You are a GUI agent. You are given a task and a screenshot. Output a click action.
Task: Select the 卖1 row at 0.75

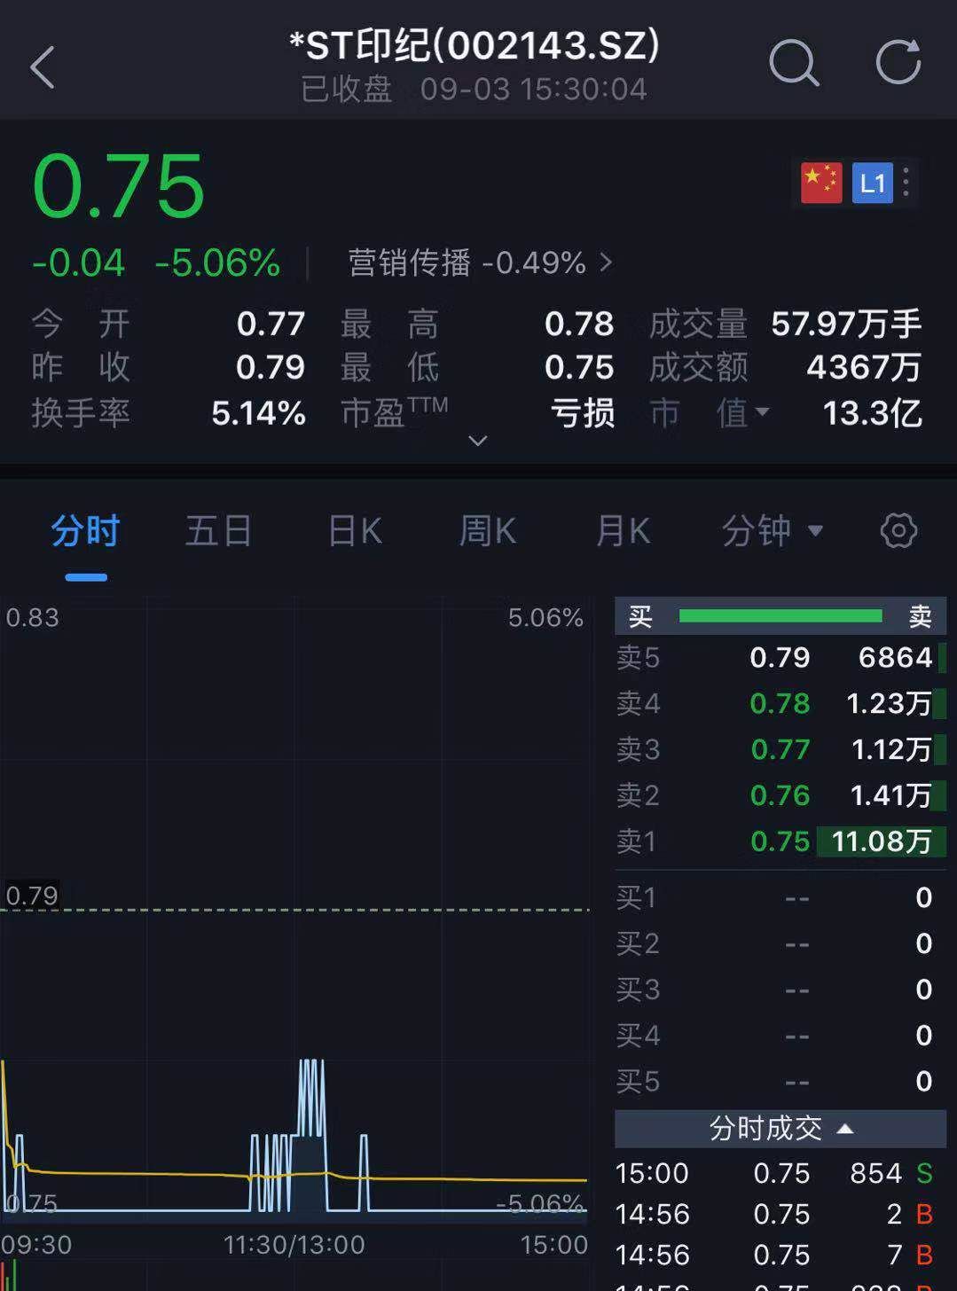coord(781,841)
